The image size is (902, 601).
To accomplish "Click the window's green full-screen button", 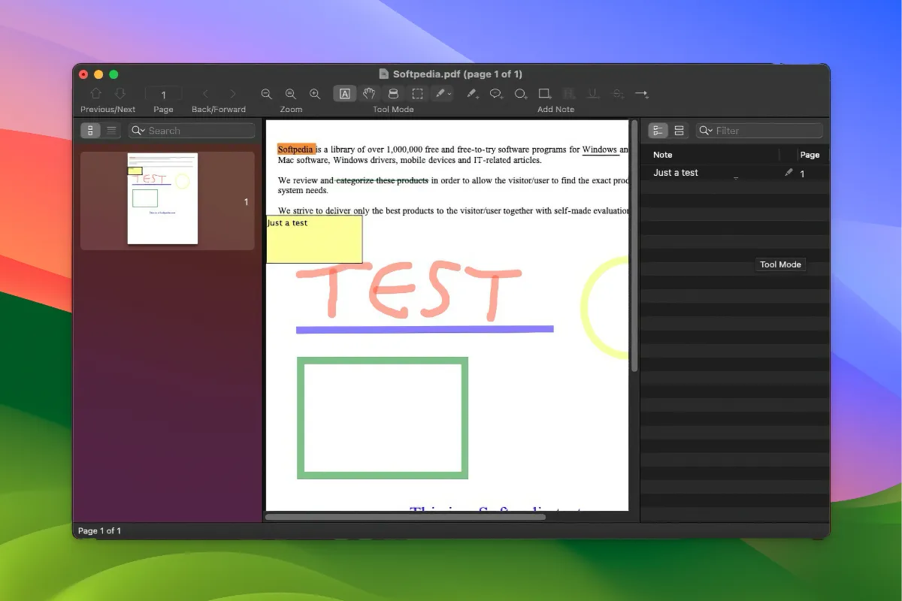I will click(x=114, y=74).
